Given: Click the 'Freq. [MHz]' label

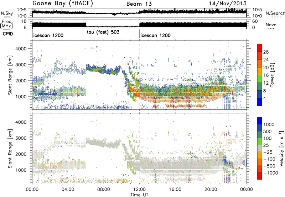Looking at the screenshot, I should [x=7, y=24].
